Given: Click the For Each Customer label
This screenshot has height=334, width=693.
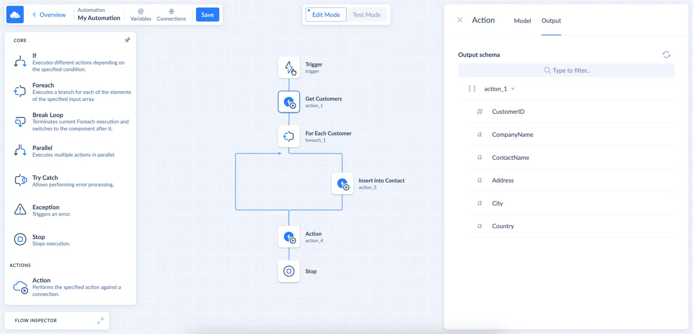Looking at the screenshot, I should 328,133.
